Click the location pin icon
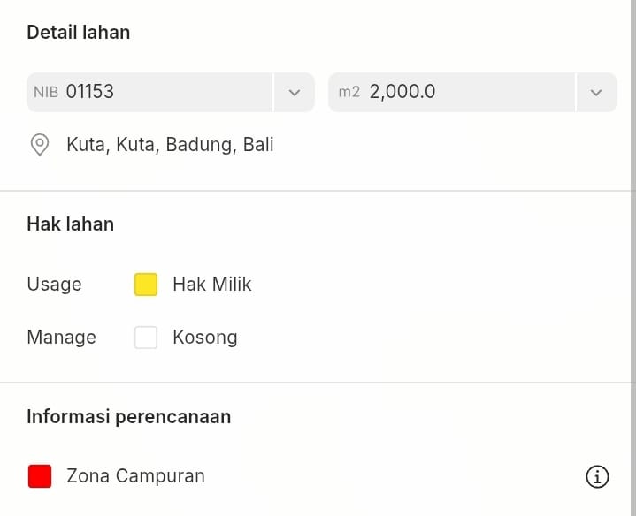The width and height of the screenshot is (636, 516). pos(40,145)
